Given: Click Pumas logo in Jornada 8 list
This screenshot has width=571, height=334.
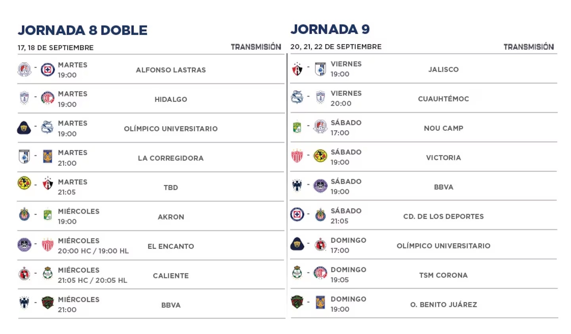Looking at the screenshot, I should tap(24, 127).
